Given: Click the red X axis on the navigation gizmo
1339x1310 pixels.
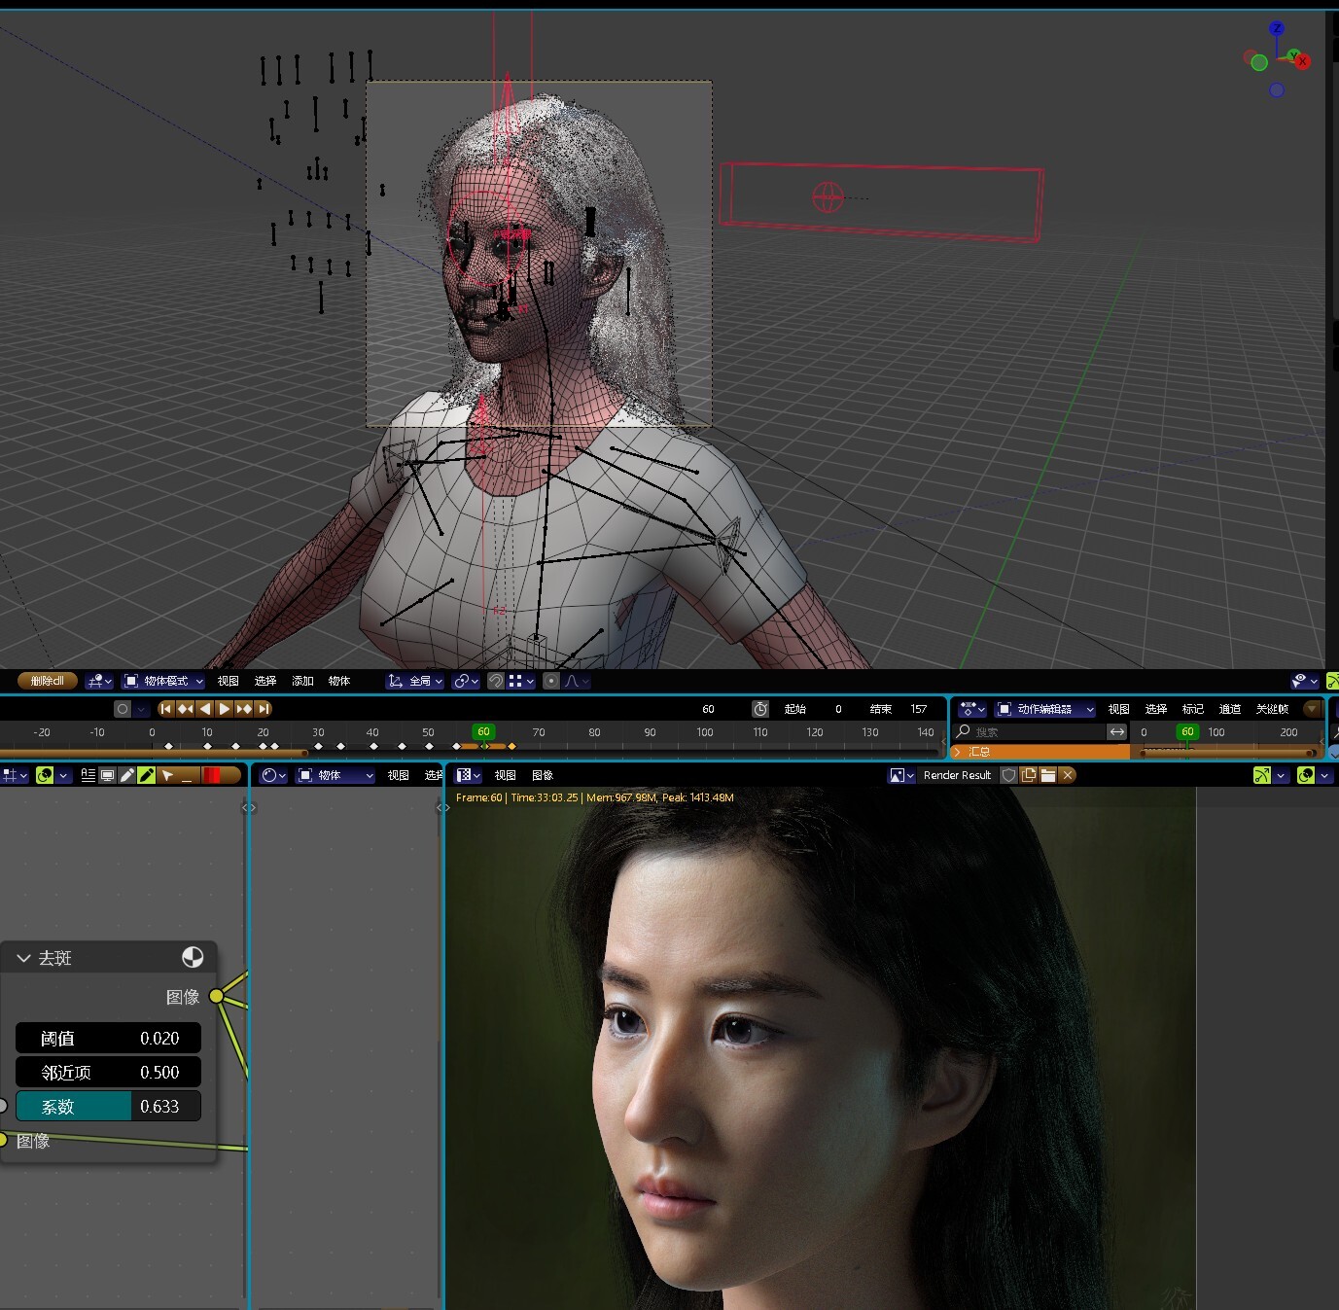Looking at the screenshot, I should click(x=1303, y=60).
